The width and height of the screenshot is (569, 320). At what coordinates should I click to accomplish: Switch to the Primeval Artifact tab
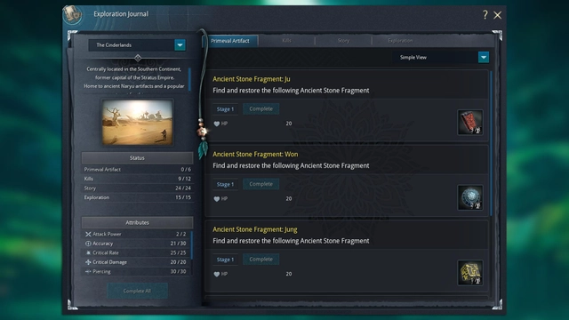(230, 41)
